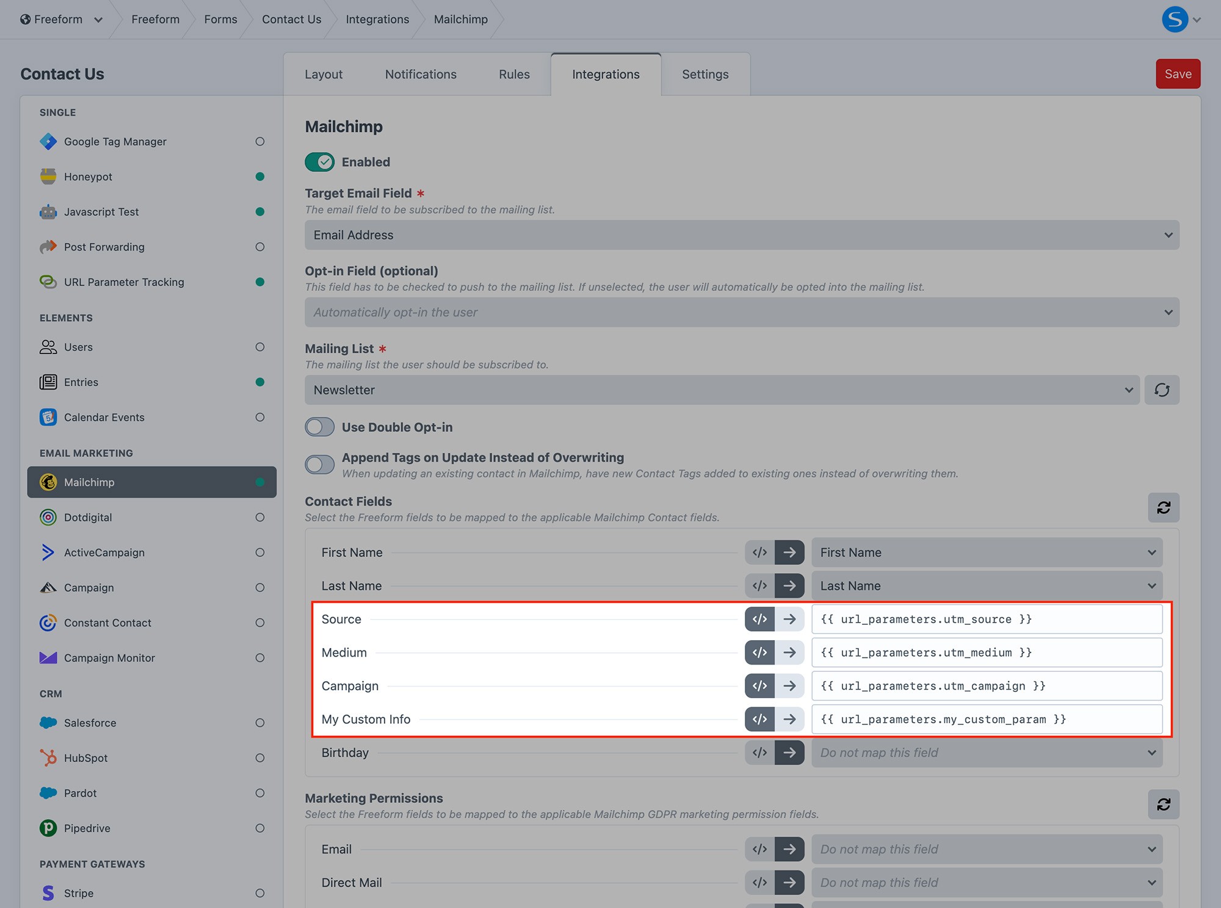This screenshot has height=908, width=1221.
Task: Toggle Salesforce integration status circle
Action: coord(260,723)
